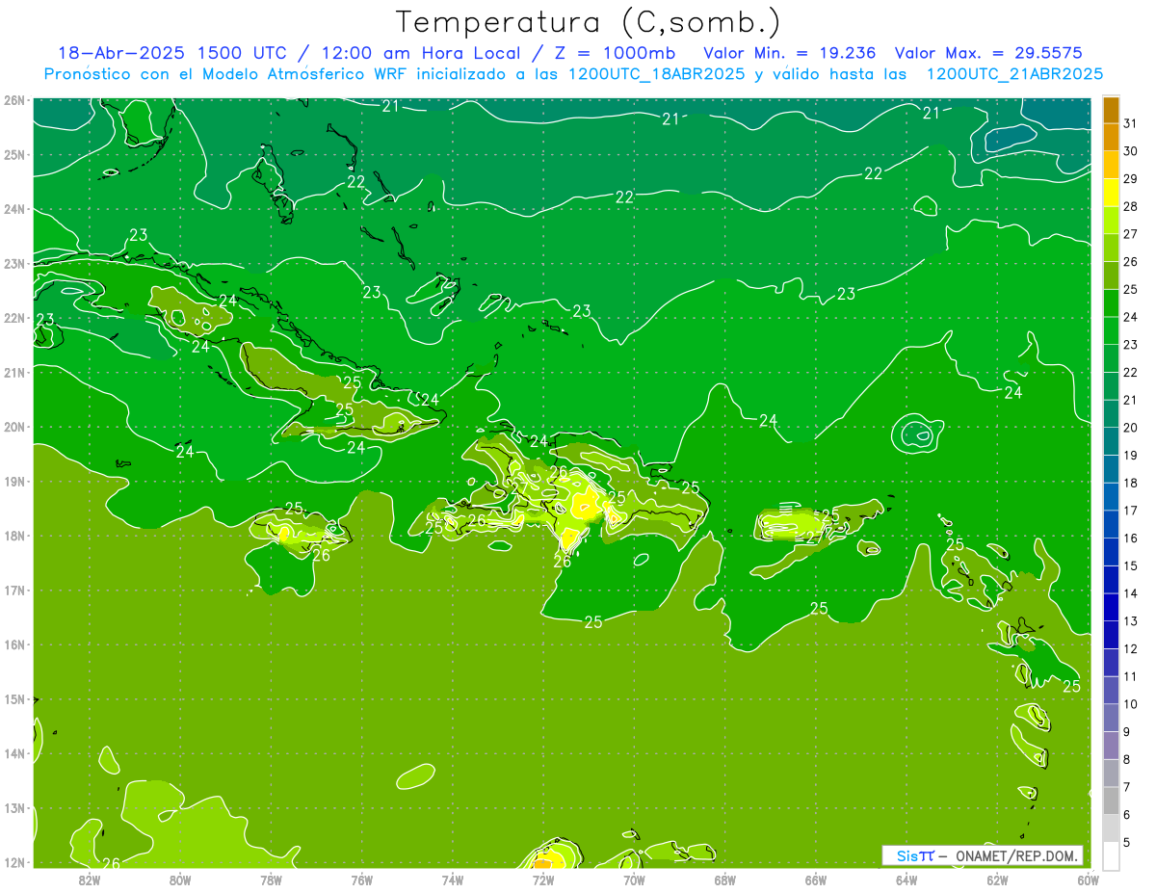Viewport: 1156px width, 893px height.
Task: Click the 20N latitude axis label
Action: click(x=14, y=427)
